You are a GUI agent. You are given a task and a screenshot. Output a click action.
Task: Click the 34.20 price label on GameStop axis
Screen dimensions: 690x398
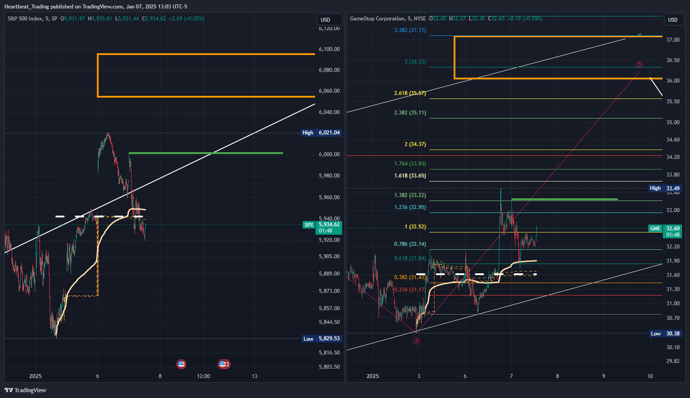pyautogui.click(x=673, y=157)
